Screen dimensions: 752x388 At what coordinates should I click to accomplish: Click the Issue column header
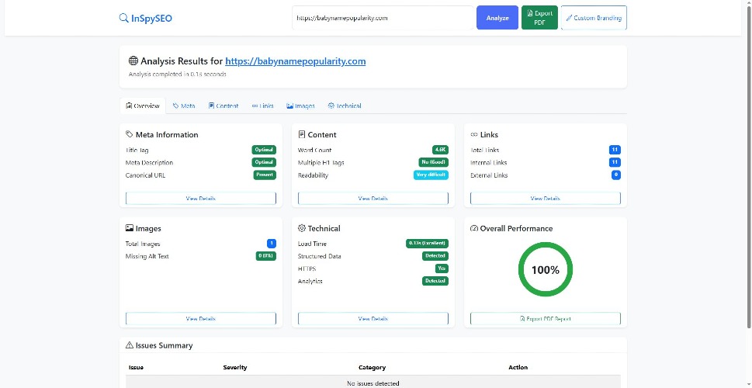[x=137, y=367]
